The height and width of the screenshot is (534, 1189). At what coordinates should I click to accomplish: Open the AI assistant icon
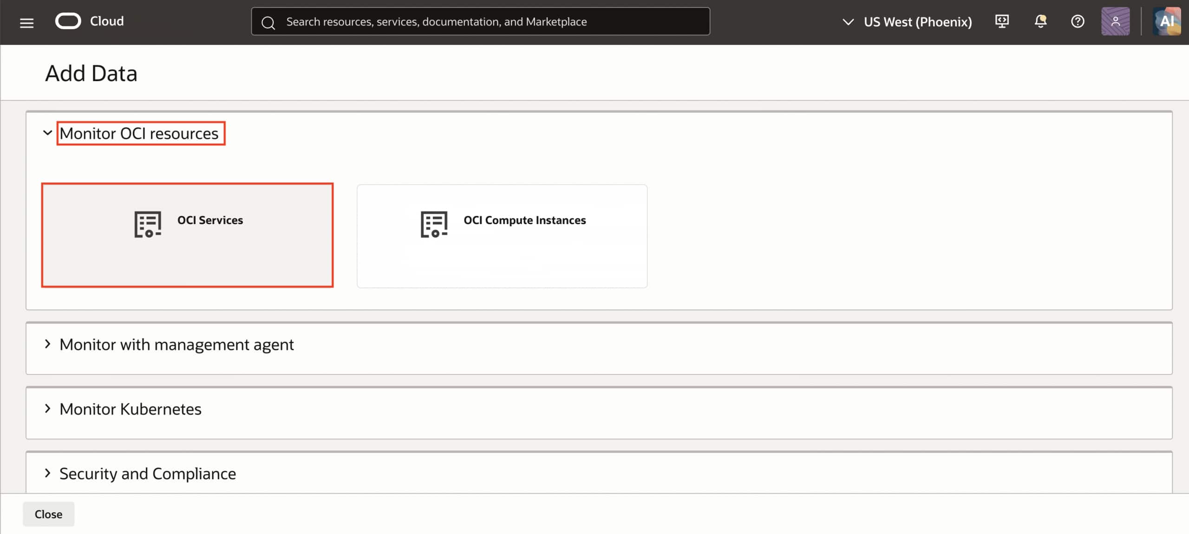(x=1167, y=21)
